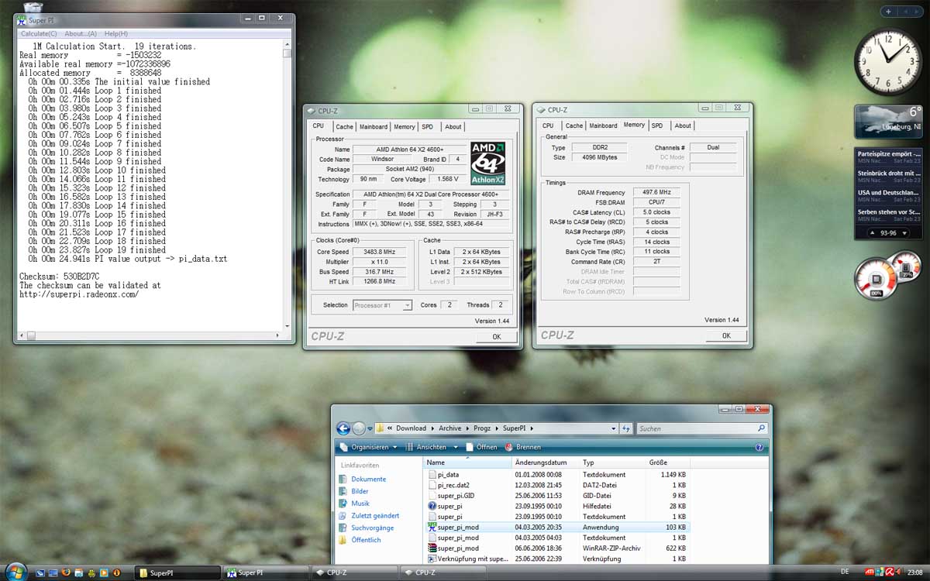Open the Processor #1 selection dropdown

(382, 305)
